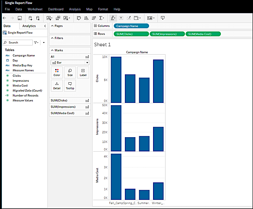Switch to the Data tab
Viewport: 253px width, 209px height.
7,26
